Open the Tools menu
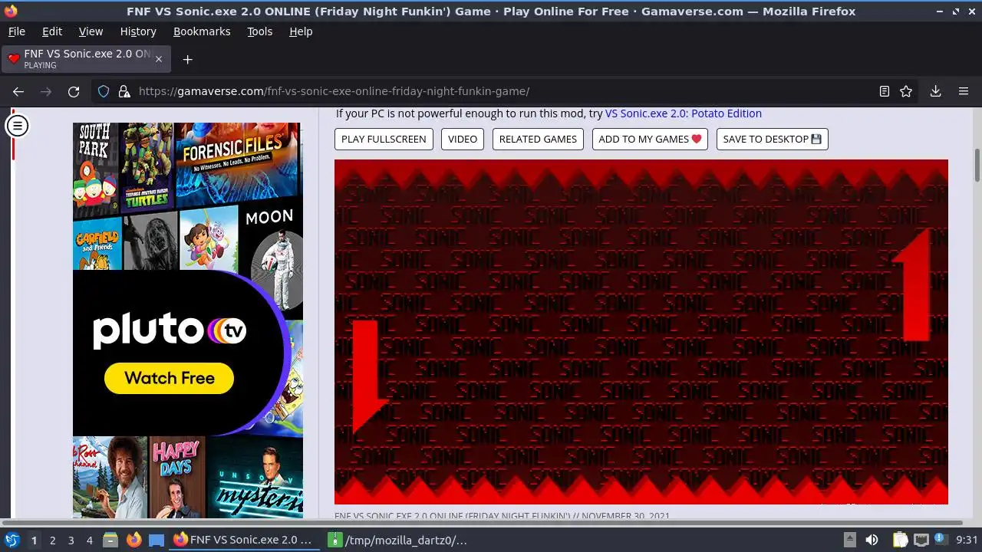The height and width of the screenshot is (552, 982). click(259, 31)
